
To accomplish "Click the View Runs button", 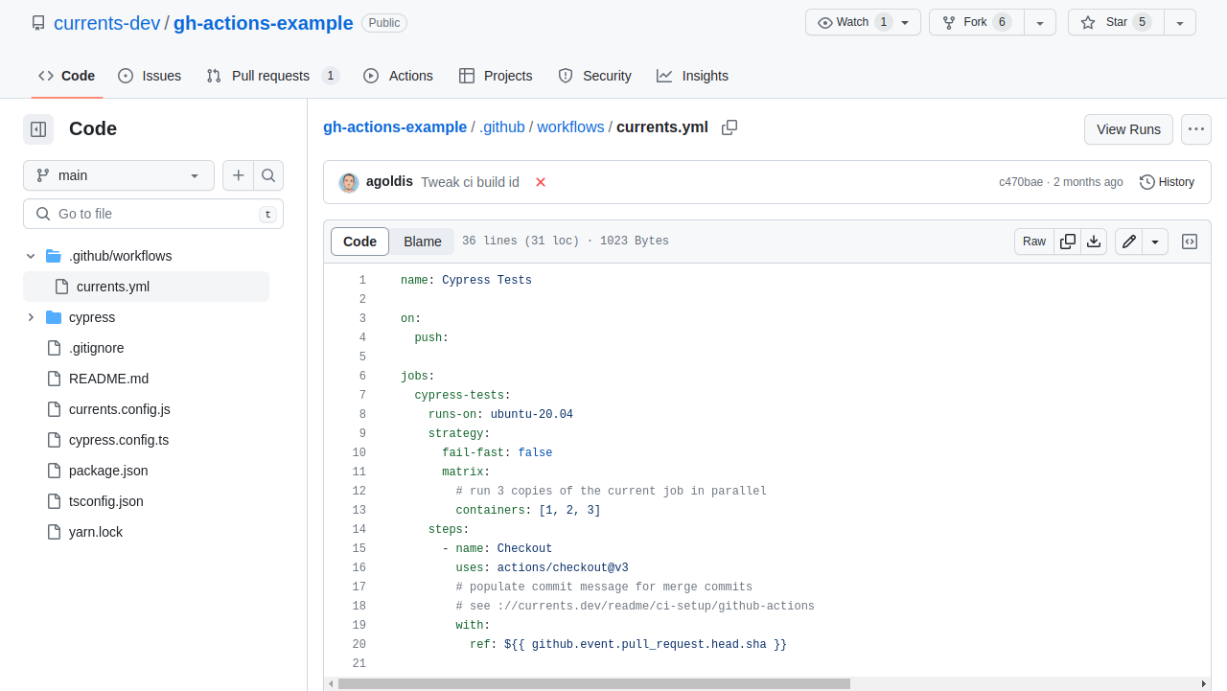I will (x=1128, y=129).
